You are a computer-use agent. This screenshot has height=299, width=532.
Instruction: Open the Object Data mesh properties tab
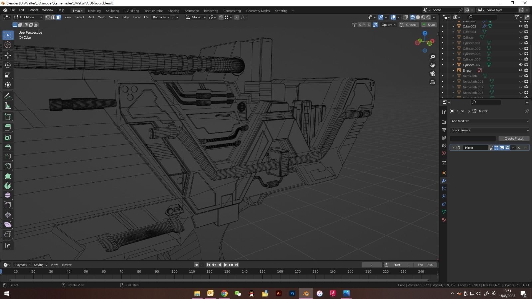(x=444, y=212)
